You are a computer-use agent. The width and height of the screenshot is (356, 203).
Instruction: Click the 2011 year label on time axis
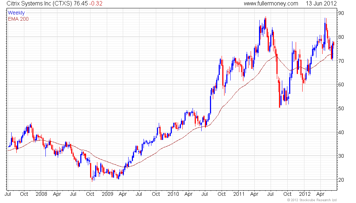coord(239,194)
